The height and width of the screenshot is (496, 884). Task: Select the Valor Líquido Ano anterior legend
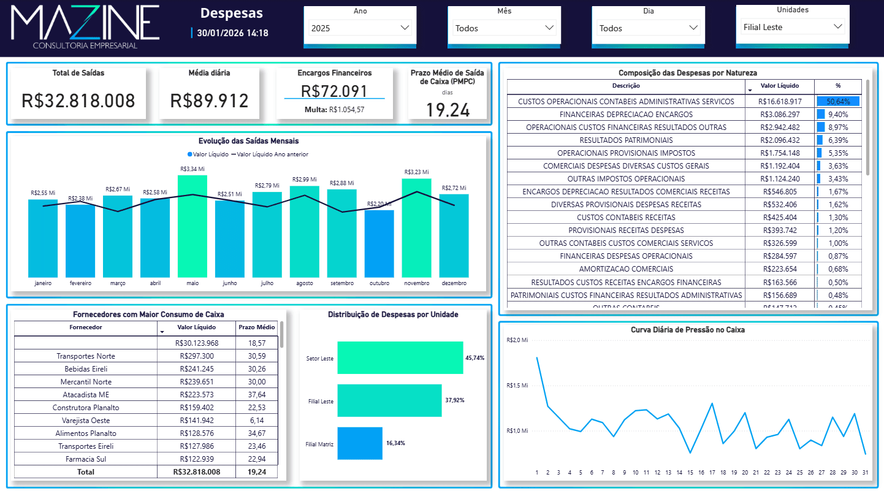269,155
